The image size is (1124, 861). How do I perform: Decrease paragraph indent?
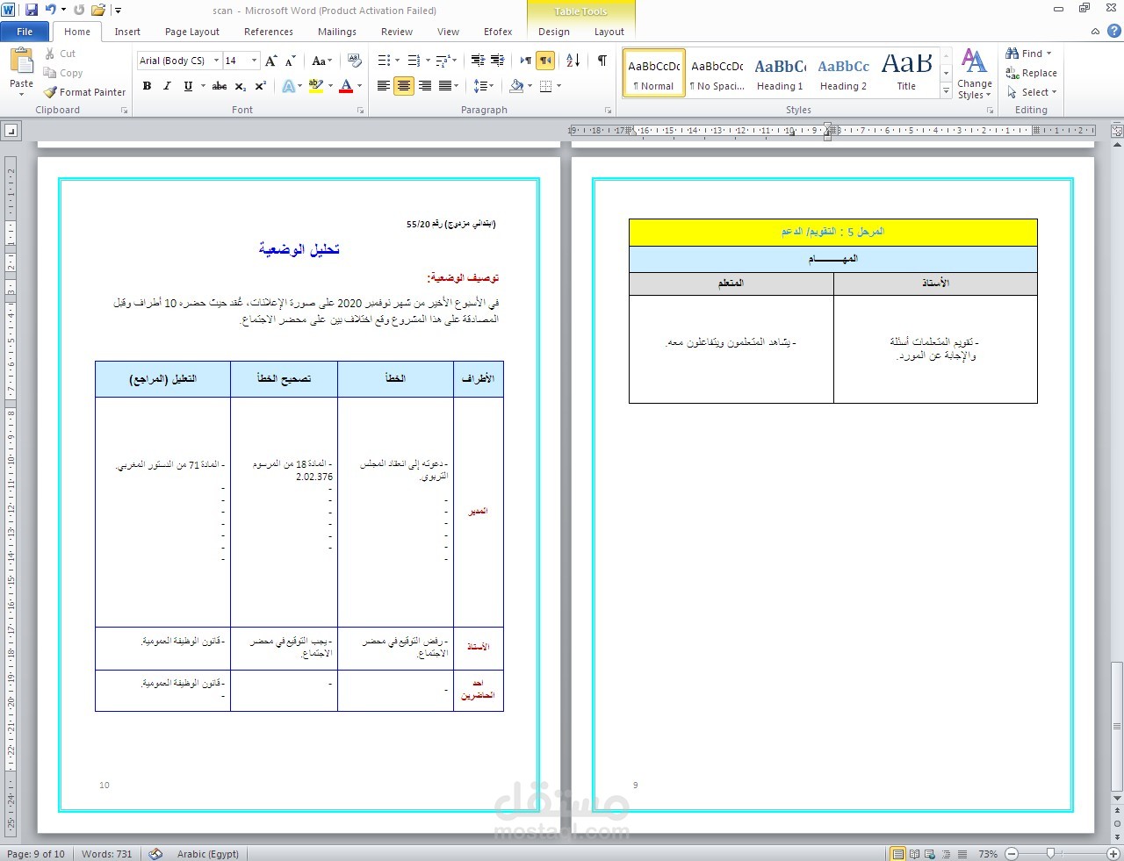[x=478, y=61]
